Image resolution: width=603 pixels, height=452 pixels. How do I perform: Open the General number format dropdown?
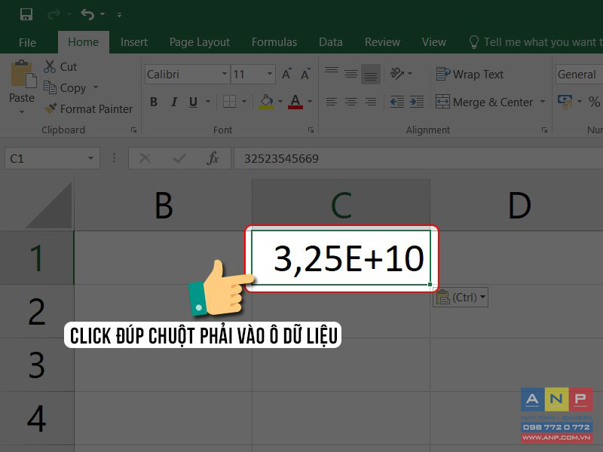[x=579, y=74]
